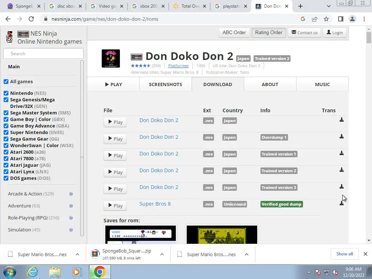Viewport: 372px width, 279px height.
Task: Open options for first Super Mario Bros download
Action: click(77, 254)
